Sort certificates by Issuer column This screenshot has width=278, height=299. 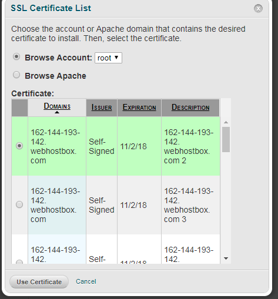(102, 107)
